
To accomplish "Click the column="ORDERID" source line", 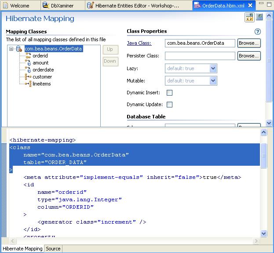I will tap(66, 207).
